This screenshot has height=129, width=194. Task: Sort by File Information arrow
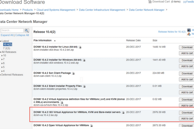tap(55, 41)
